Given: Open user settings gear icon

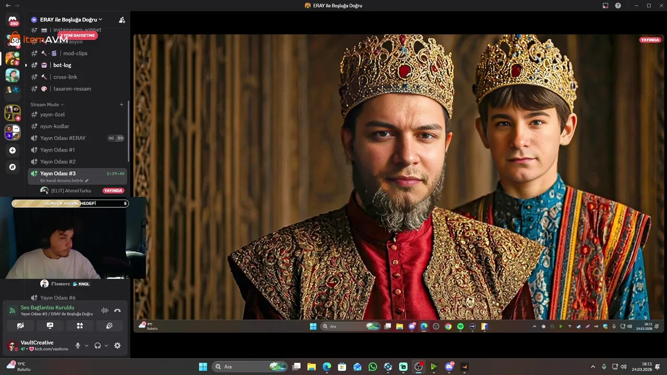Looking at the screenshot, I should pos(117,345).
